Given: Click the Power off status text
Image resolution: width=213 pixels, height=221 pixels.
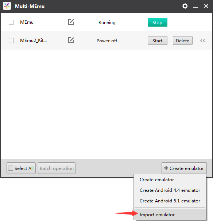Looking at the screenshot, I should click(x=107, y=41).
